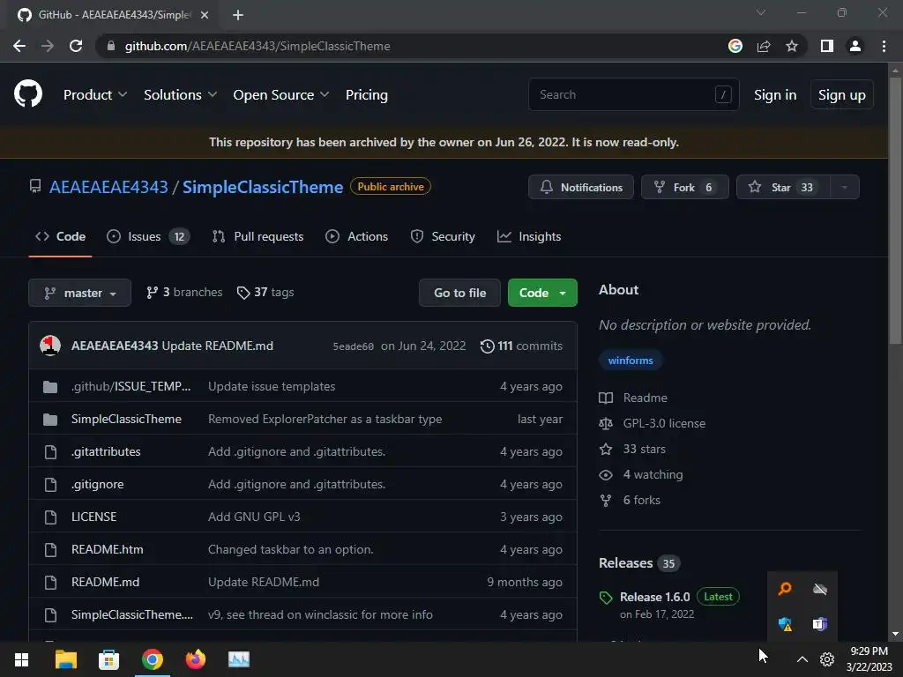Expand the Open Source menu
Image resolution: width=903 pixels, height=677 pixels.
tap(281, 95)
